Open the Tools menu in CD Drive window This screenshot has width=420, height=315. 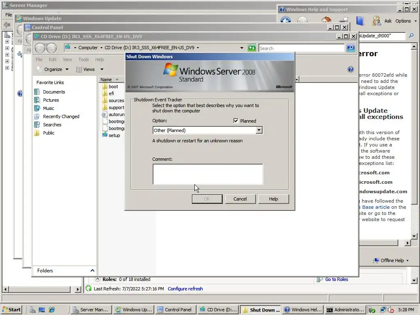pyautogui.click(x=84, y=59)
